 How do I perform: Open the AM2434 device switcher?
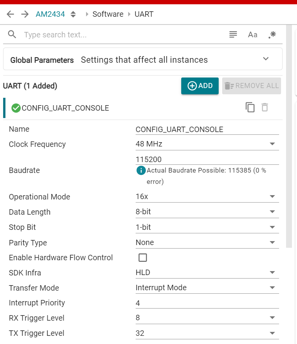click(x=73, y=14)
